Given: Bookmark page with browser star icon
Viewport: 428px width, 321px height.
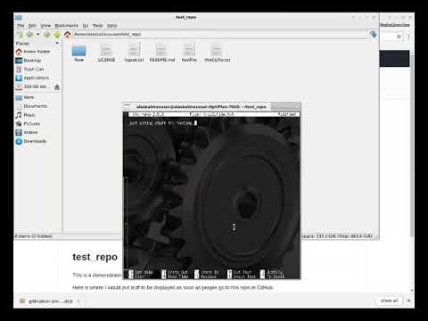Looking at the screenshot, I should pos(399,37).
